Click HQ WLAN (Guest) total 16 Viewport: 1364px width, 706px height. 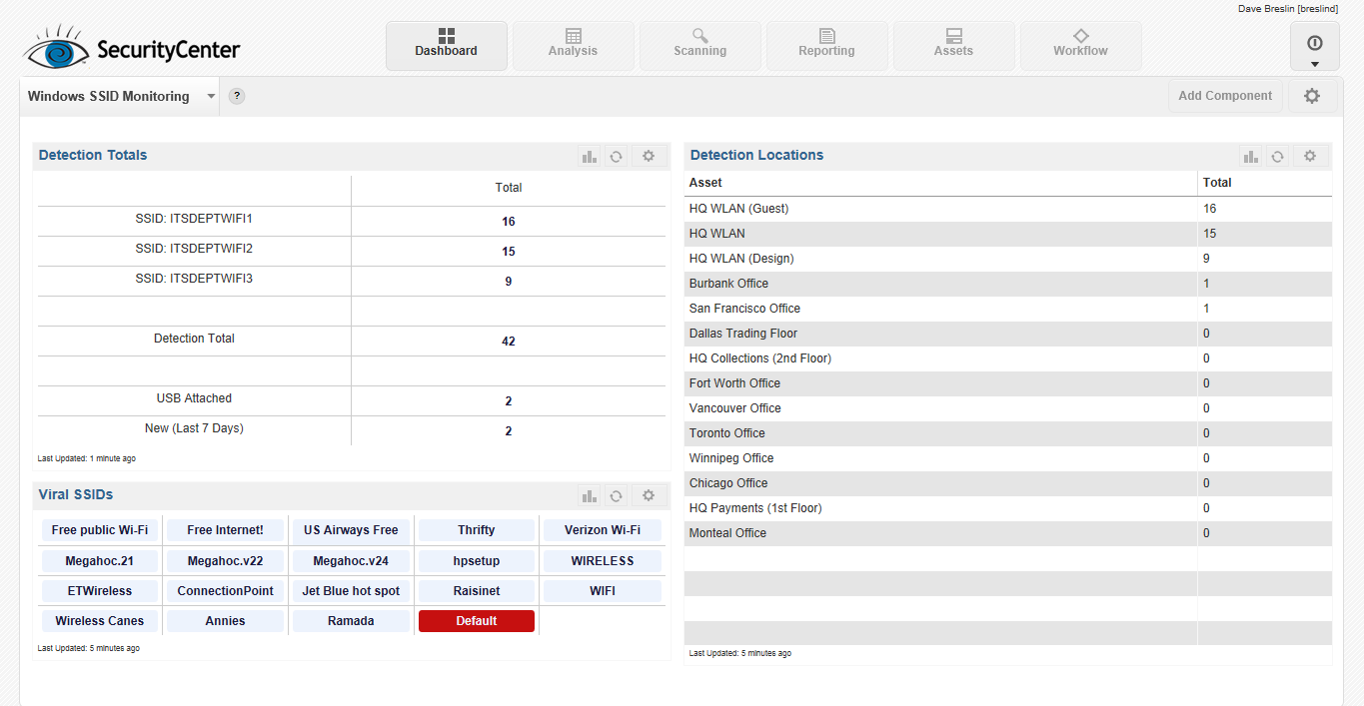click(x=1209, y=209)
